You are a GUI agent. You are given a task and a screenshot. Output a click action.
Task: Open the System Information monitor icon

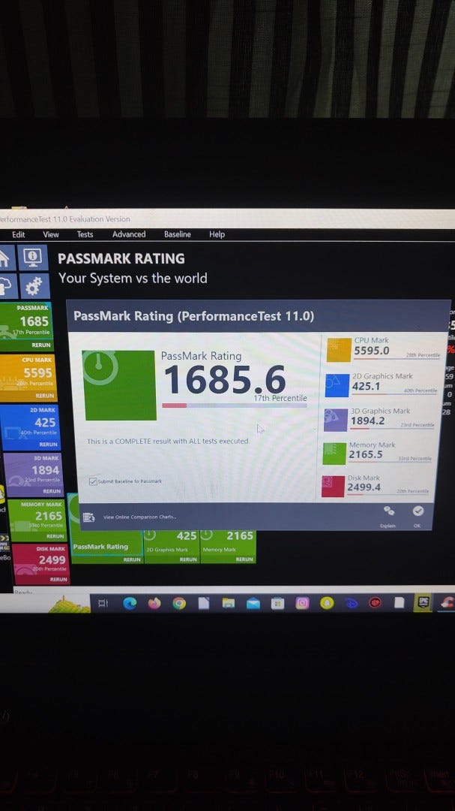(x=32, y=257)
